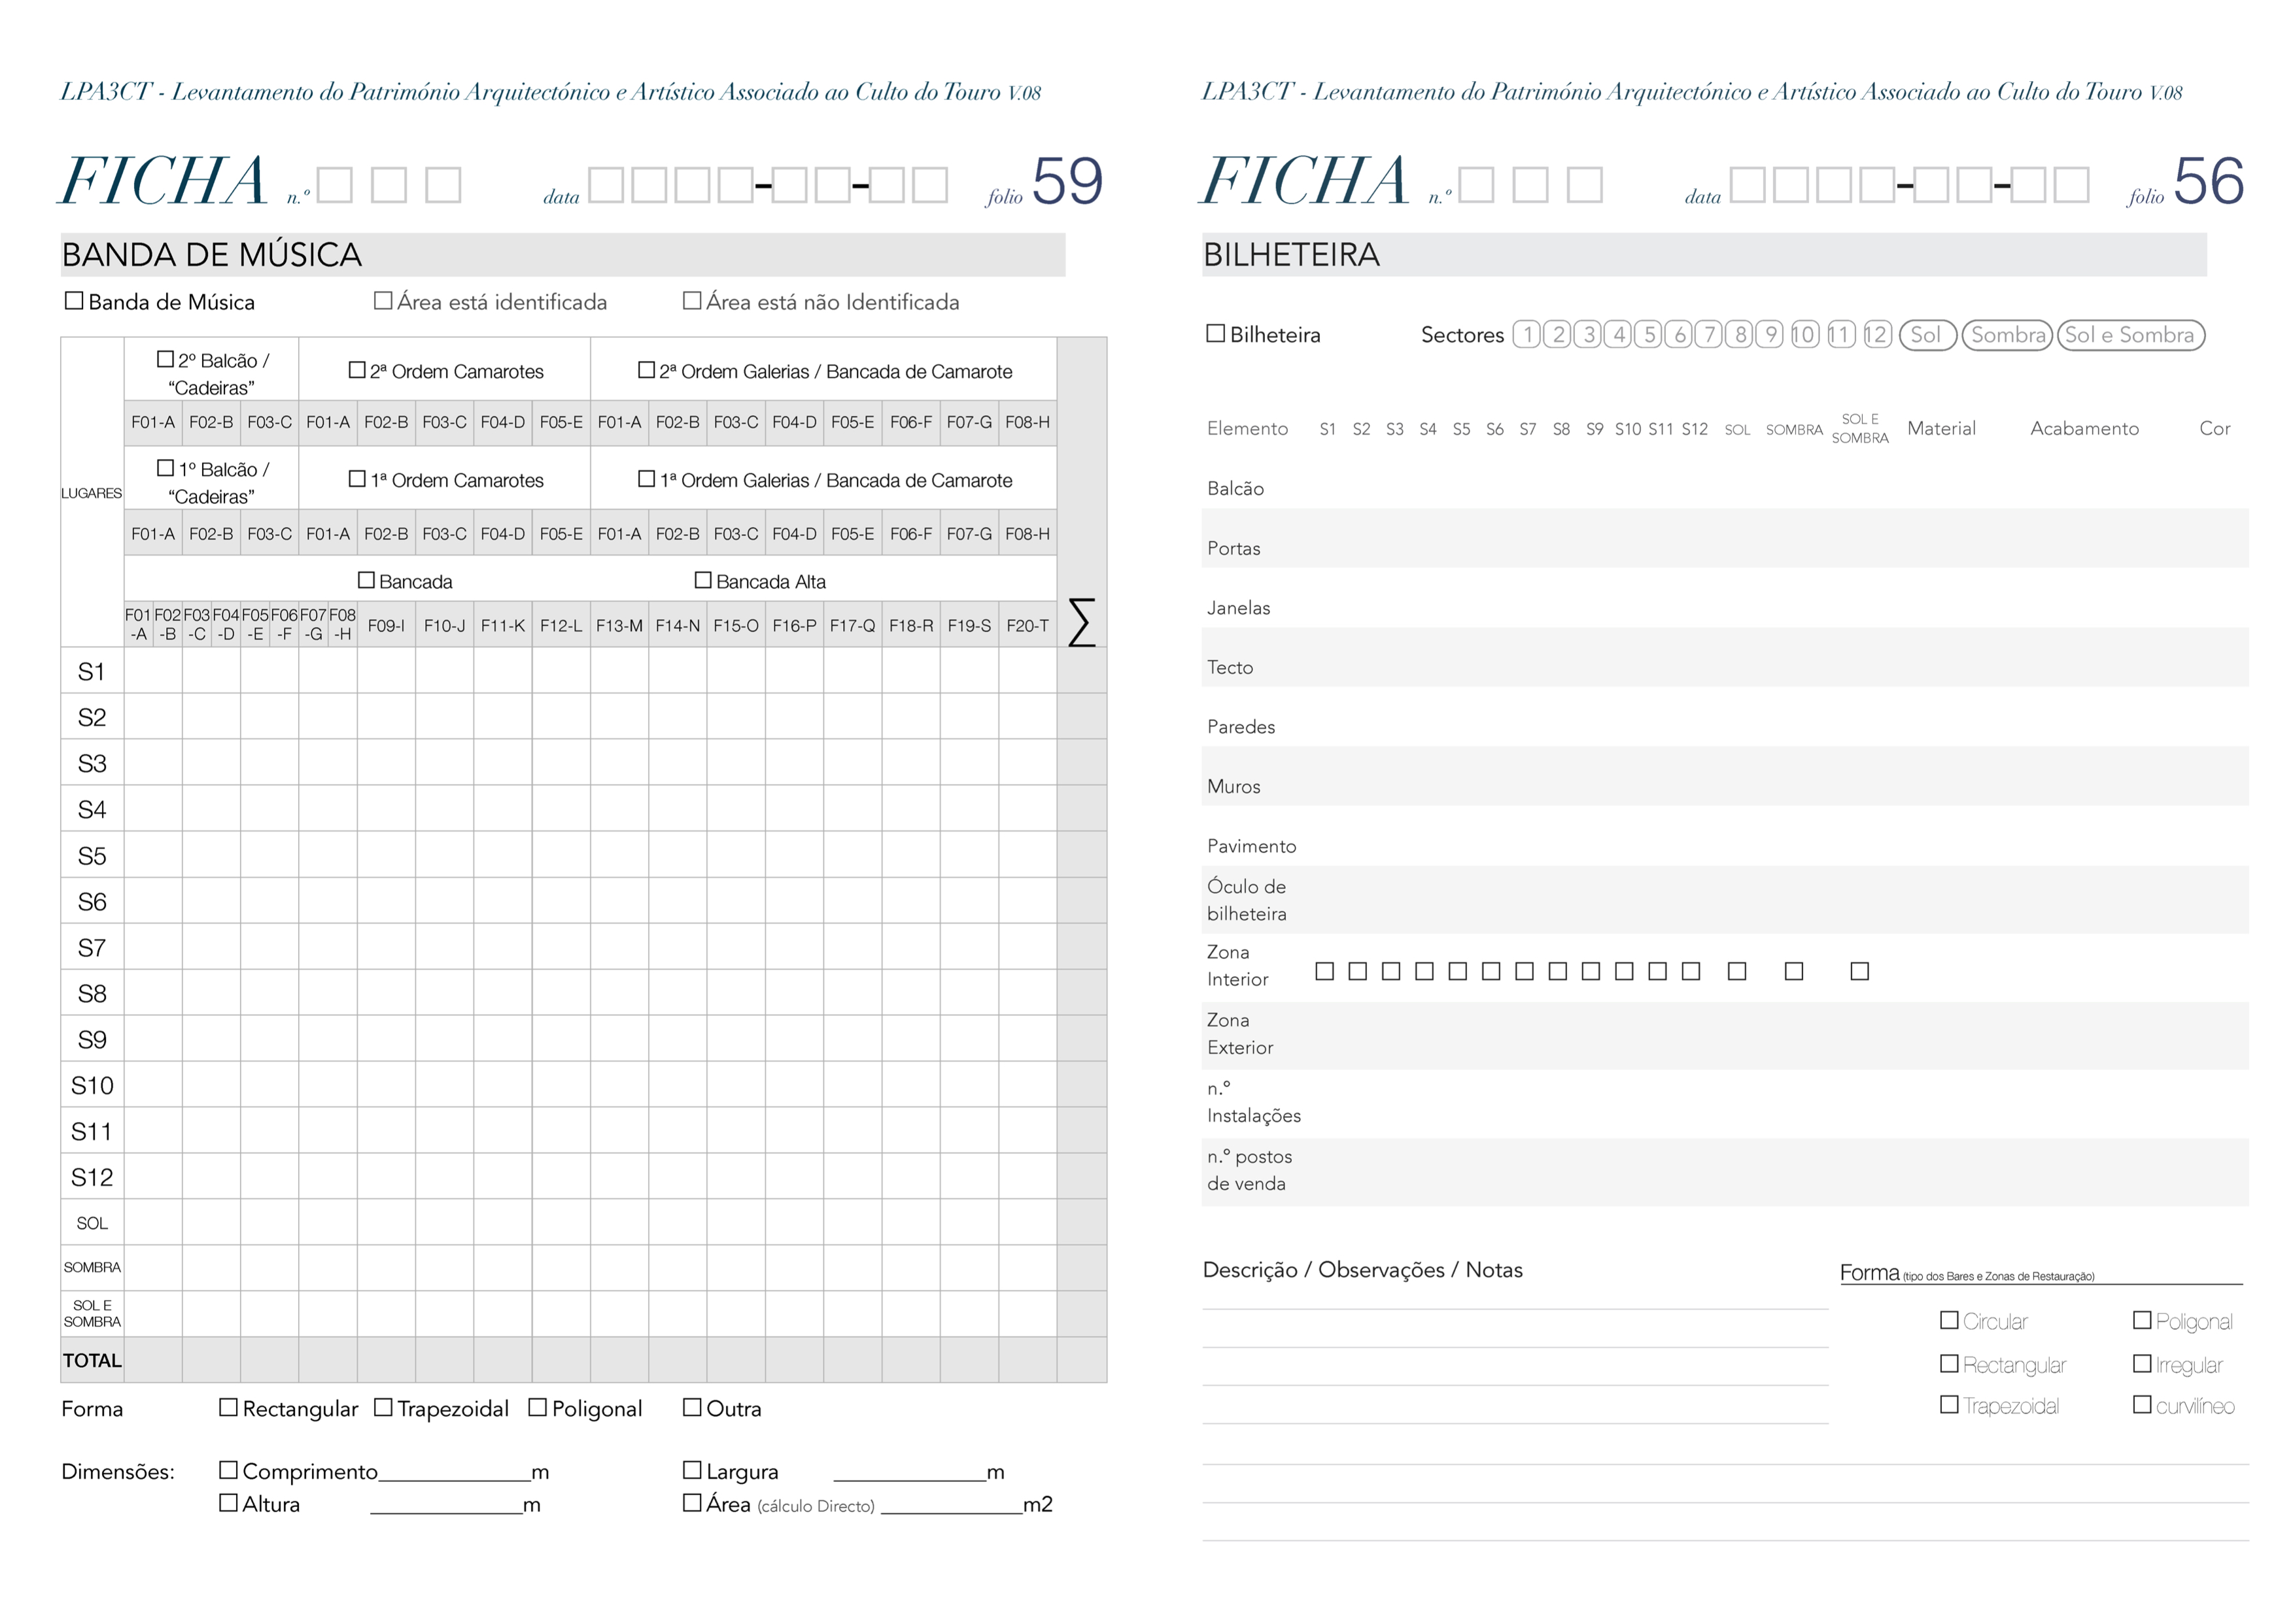Check the Bancada checkbox
This screenshot has width=2295, height=1624.
tap(366, 579)
